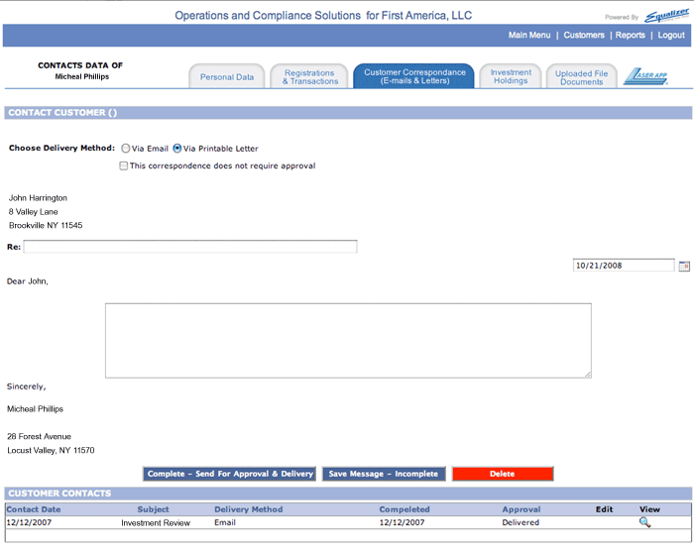694x552 pixels.
Task: Click the Equalizer logo
Action: click(666, 16)
